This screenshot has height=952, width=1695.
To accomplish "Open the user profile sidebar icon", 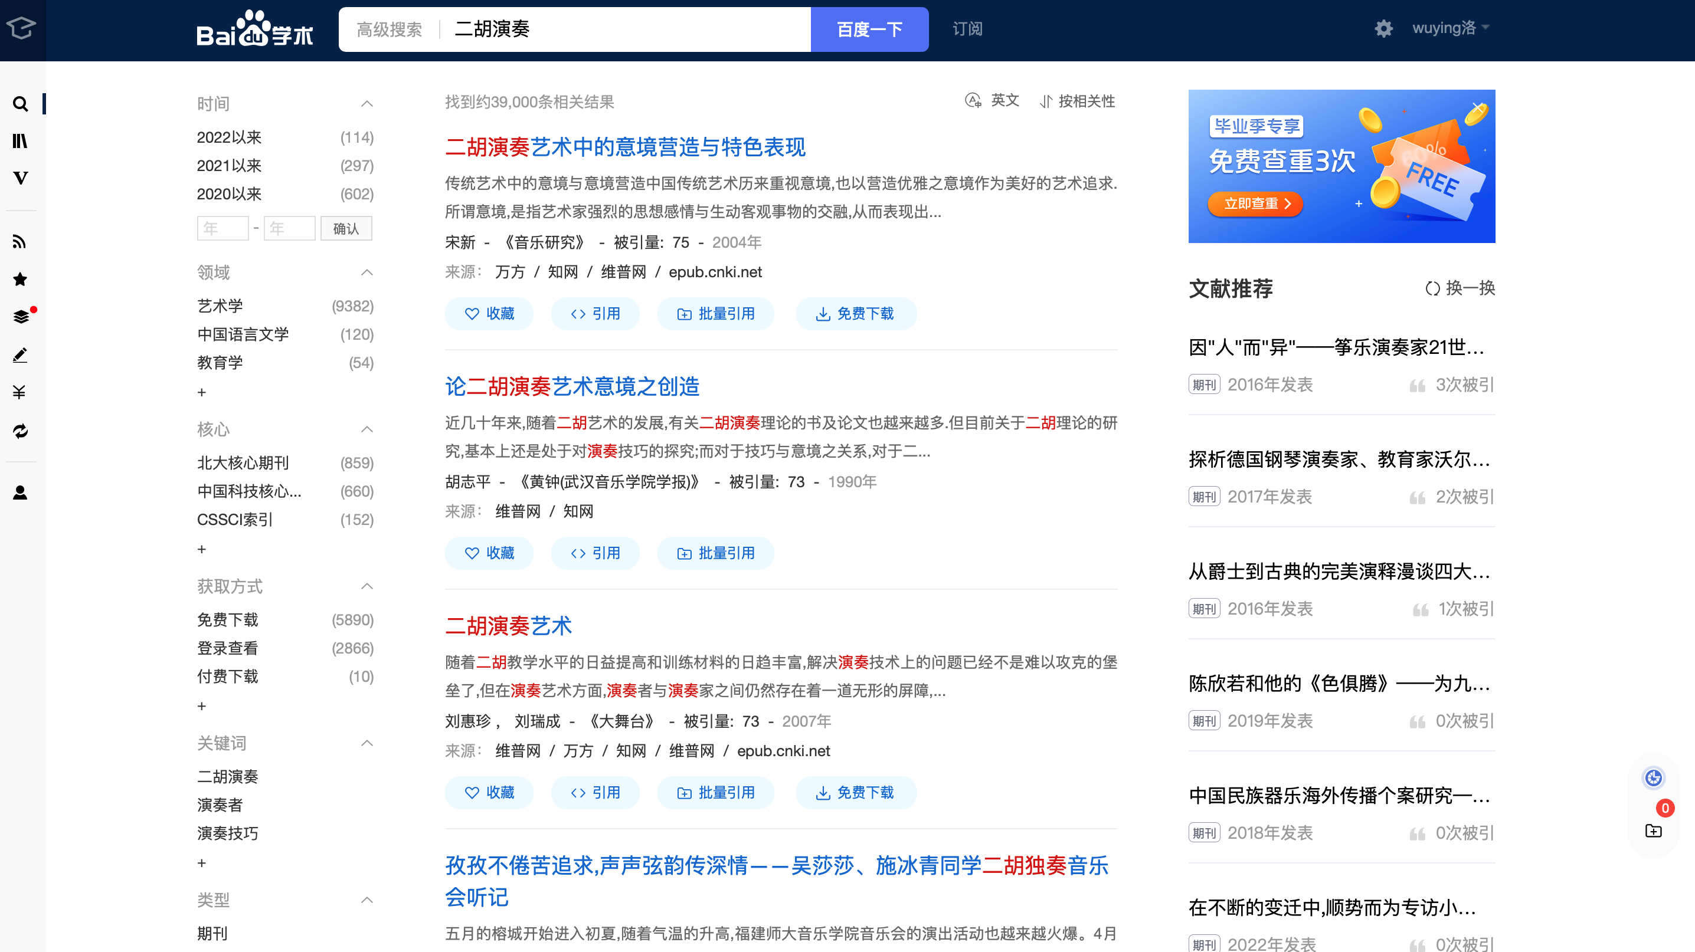I will (x=21, y=493).
